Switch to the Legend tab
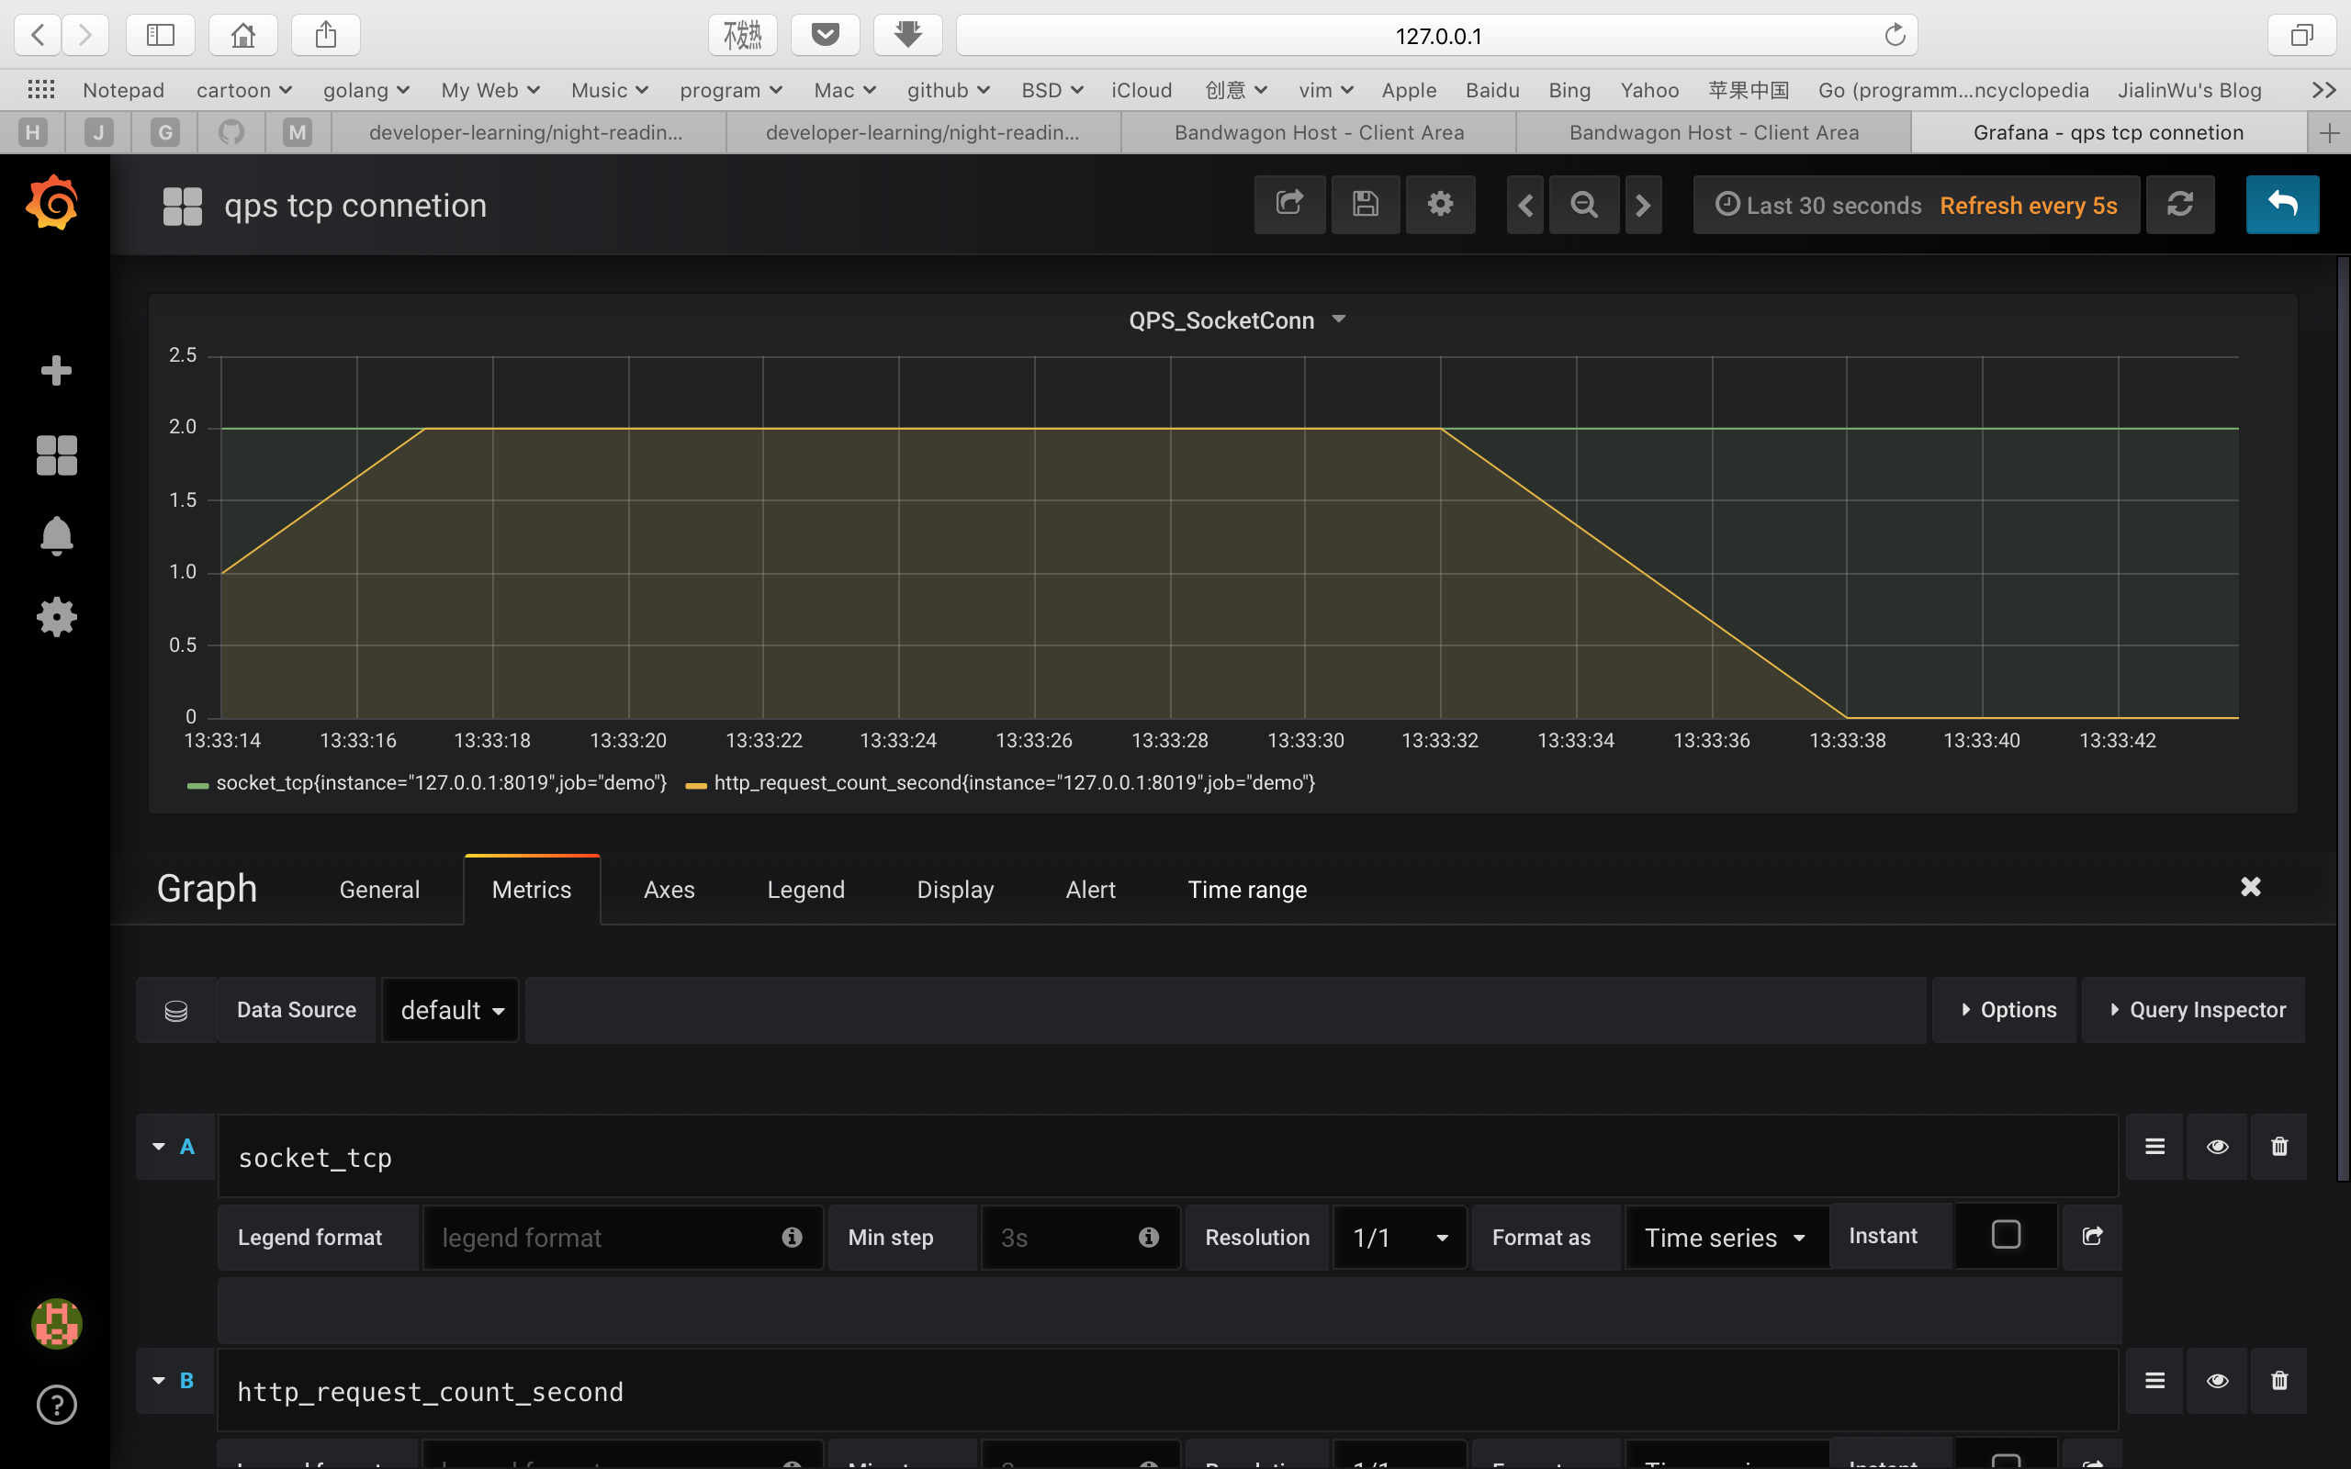Image resolution: width=2351 pixels, height=1469 pixels. (x=805, y=889)
